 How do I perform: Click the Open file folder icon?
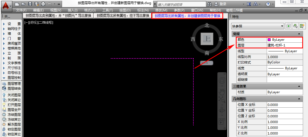click(23, 4)
